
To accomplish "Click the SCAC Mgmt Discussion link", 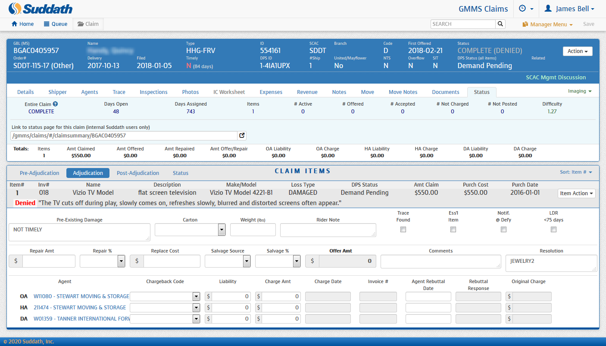I will [x=556, y=78].
